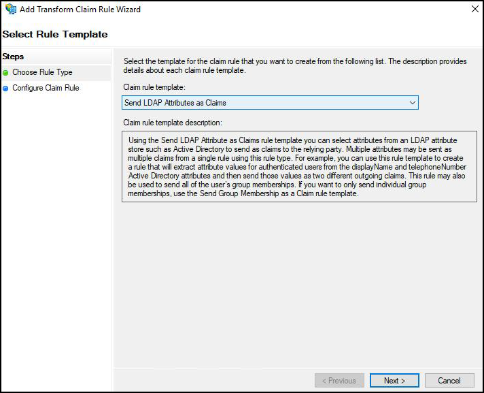Click the greyed-out Previous button
The height and width of the screenshot is (393, 484).
point(339,381)
